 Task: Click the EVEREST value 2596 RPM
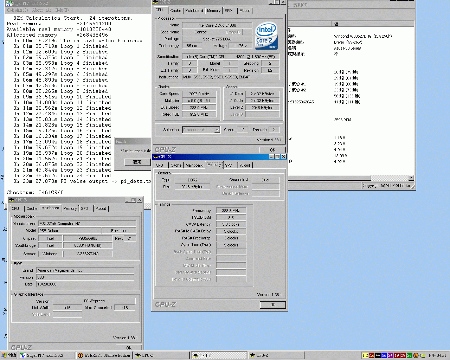pyautogui.click(x=342, y=120)
